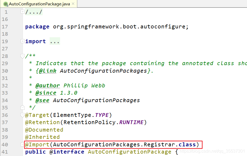247x156 pixels.
Task: Click the folded /.../ placeholder text
Action: click(34, 12)
